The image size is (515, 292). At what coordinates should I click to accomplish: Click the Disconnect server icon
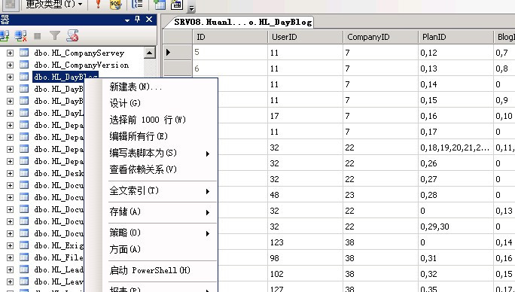click(20, 35)
